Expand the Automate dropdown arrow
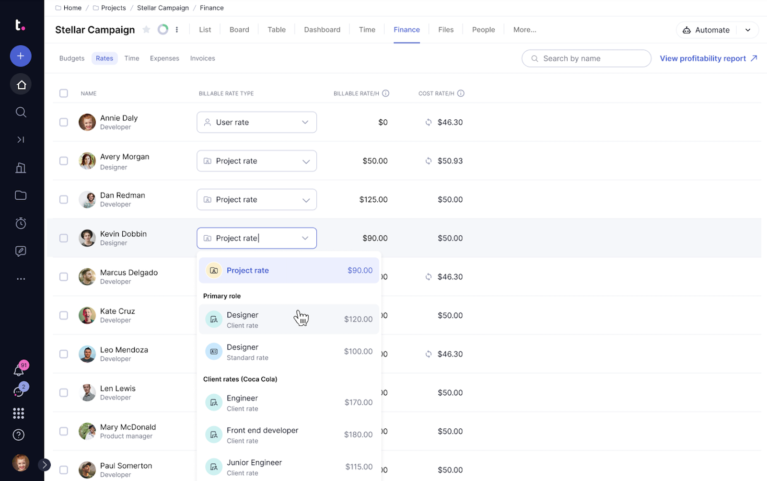Screen dimensions: 767x481 point(748,30)
